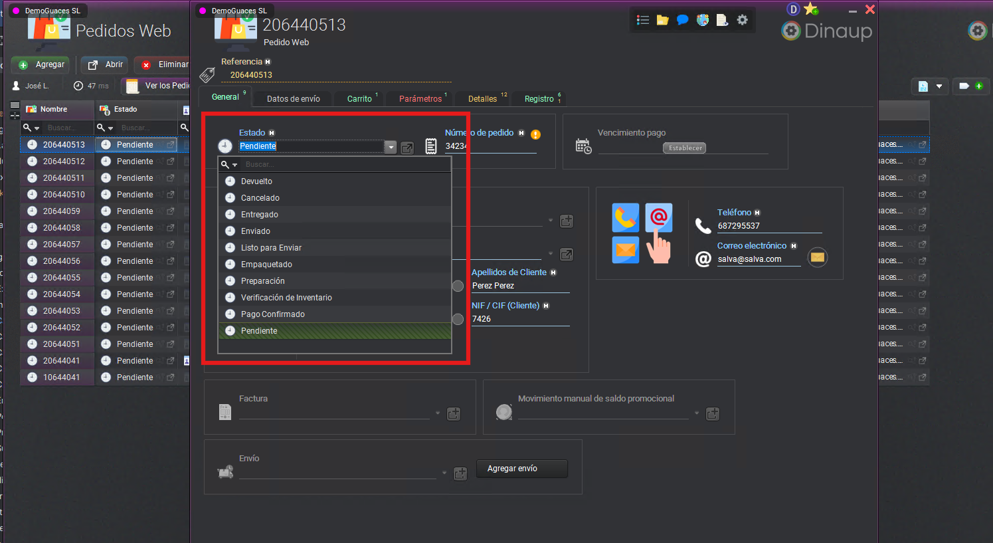Click the globe icon in the top toolbar
Screen dimensions: 993x543
tap(702, 20)
